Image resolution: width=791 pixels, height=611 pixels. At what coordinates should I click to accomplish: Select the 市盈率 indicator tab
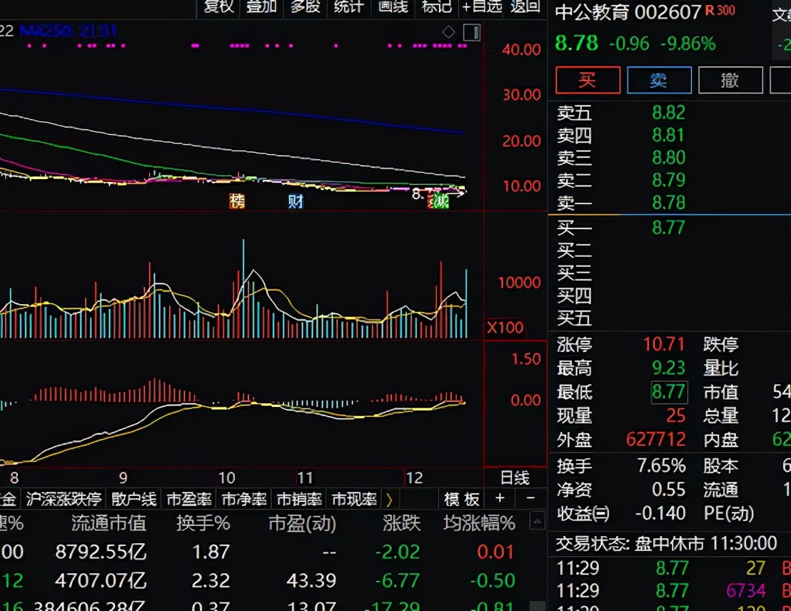pyautogui.click(x=188, y=498)
